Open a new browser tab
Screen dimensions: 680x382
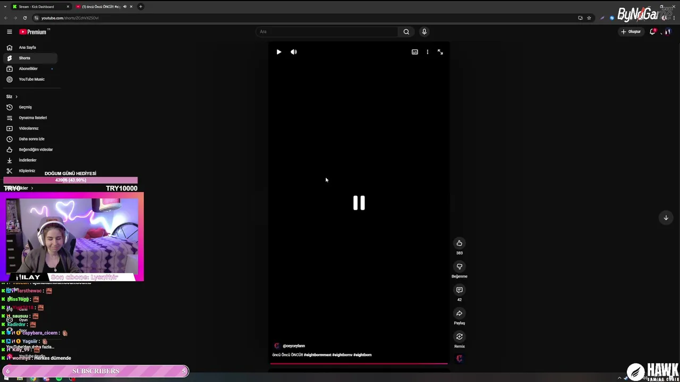point(141,7)
